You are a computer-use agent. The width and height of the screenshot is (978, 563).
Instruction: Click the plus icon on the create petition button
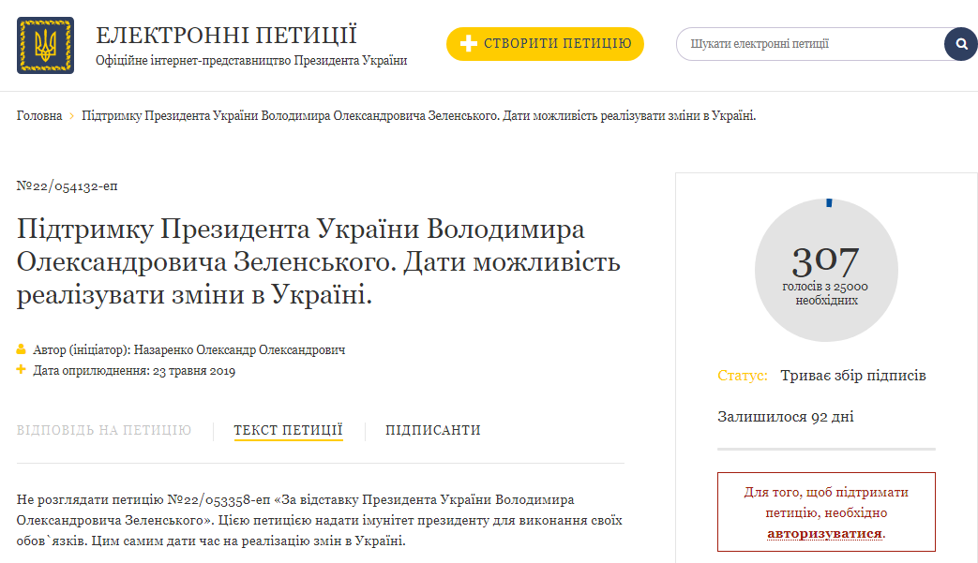click(469, 44)
